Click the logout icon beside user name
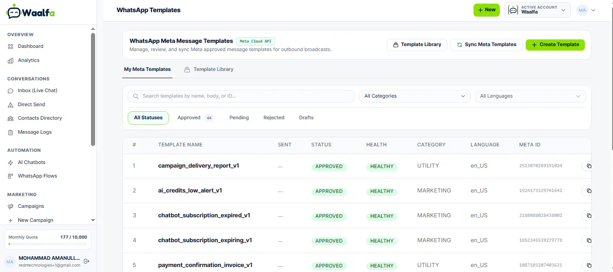 (86, 261)
